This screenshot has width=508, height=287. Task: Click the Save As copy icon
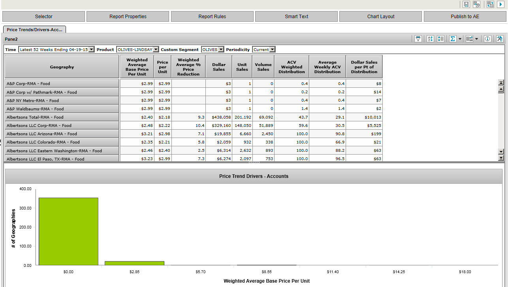(477, 4)
